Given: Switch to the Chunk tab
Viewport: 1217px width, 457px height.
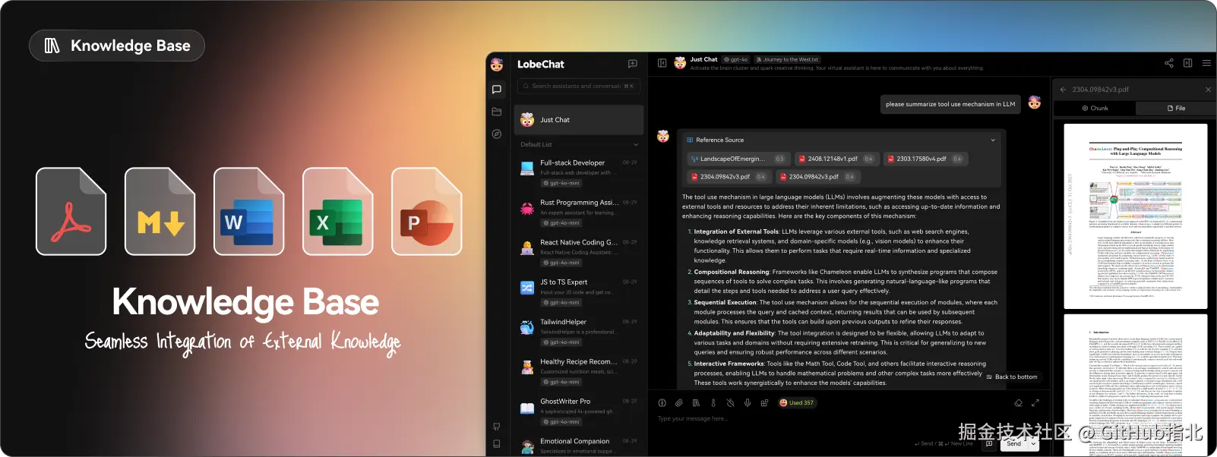Looking at the screenshot, I should point(1095,109).
